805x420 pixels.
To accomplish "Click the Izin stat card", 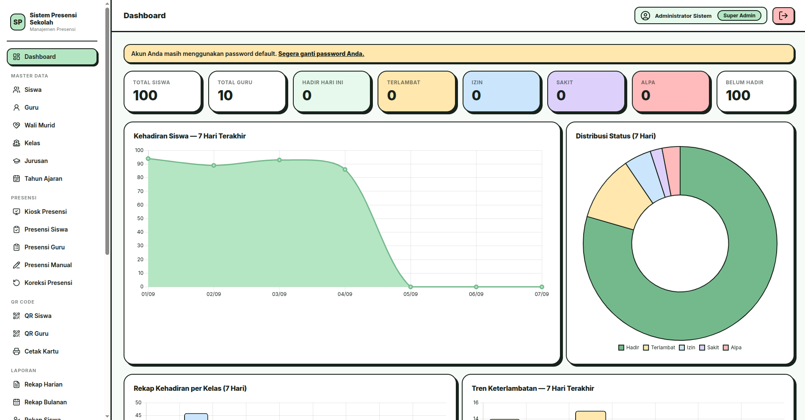I will pos(502,91).
